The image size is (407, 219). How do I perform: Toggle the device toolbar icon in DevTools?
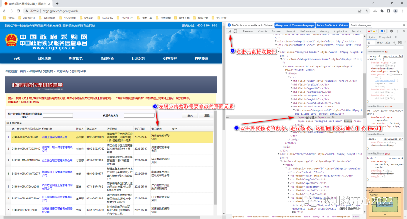[x=235, y=31]
